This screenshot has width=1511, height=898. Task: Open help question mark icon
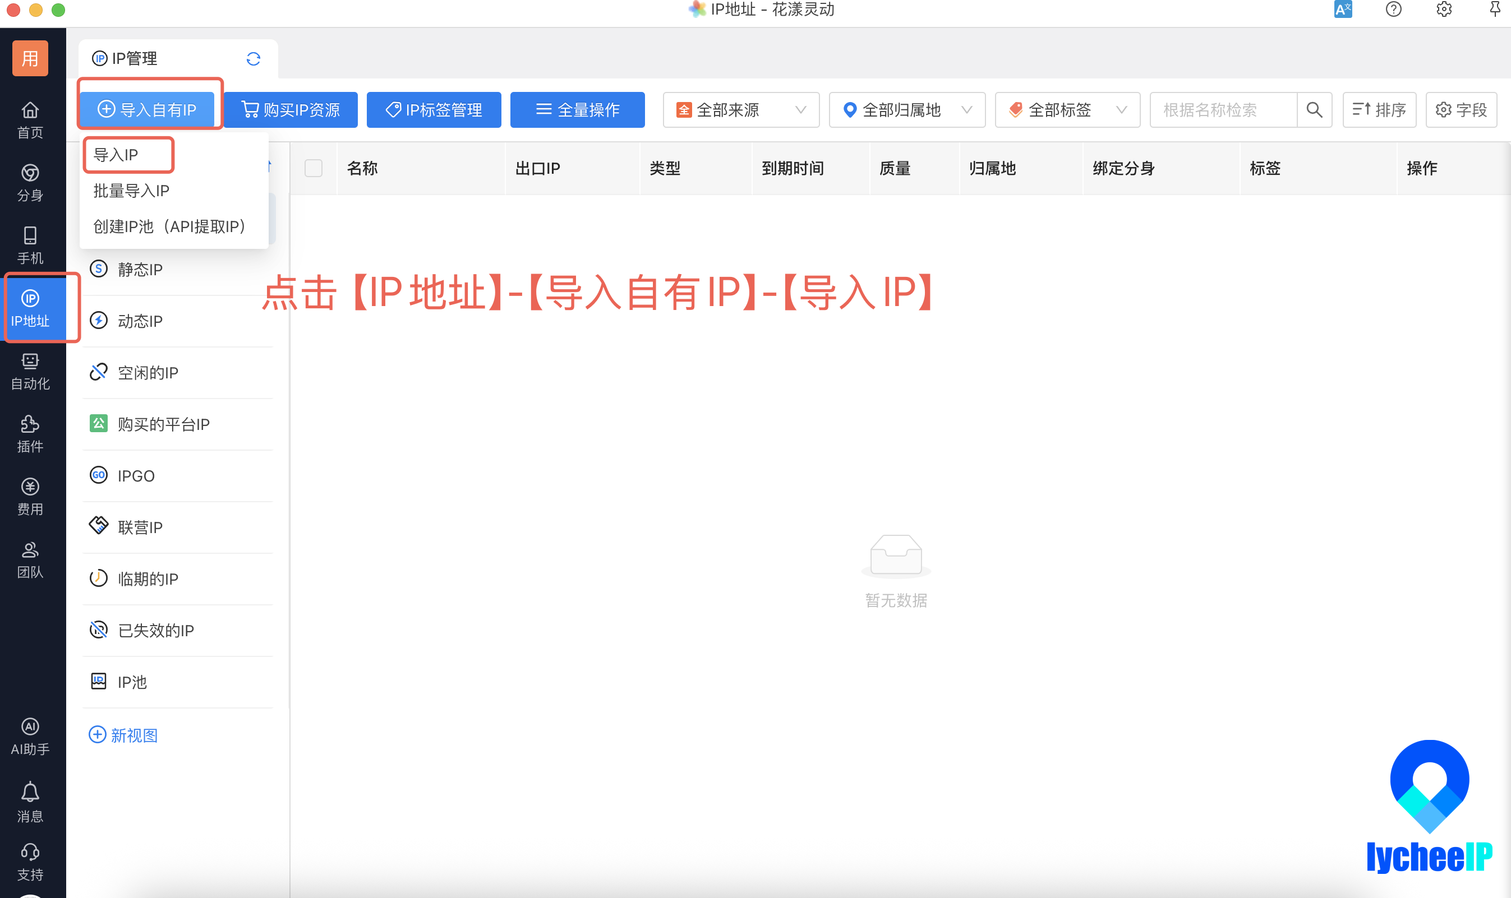click(1394, 9)
